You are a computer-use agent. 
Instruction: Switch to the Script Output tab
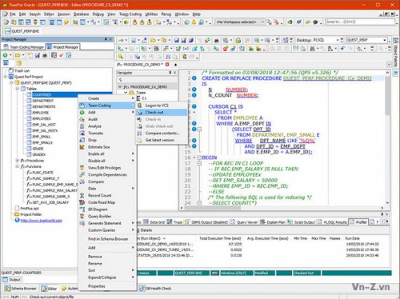click(302, 222)
